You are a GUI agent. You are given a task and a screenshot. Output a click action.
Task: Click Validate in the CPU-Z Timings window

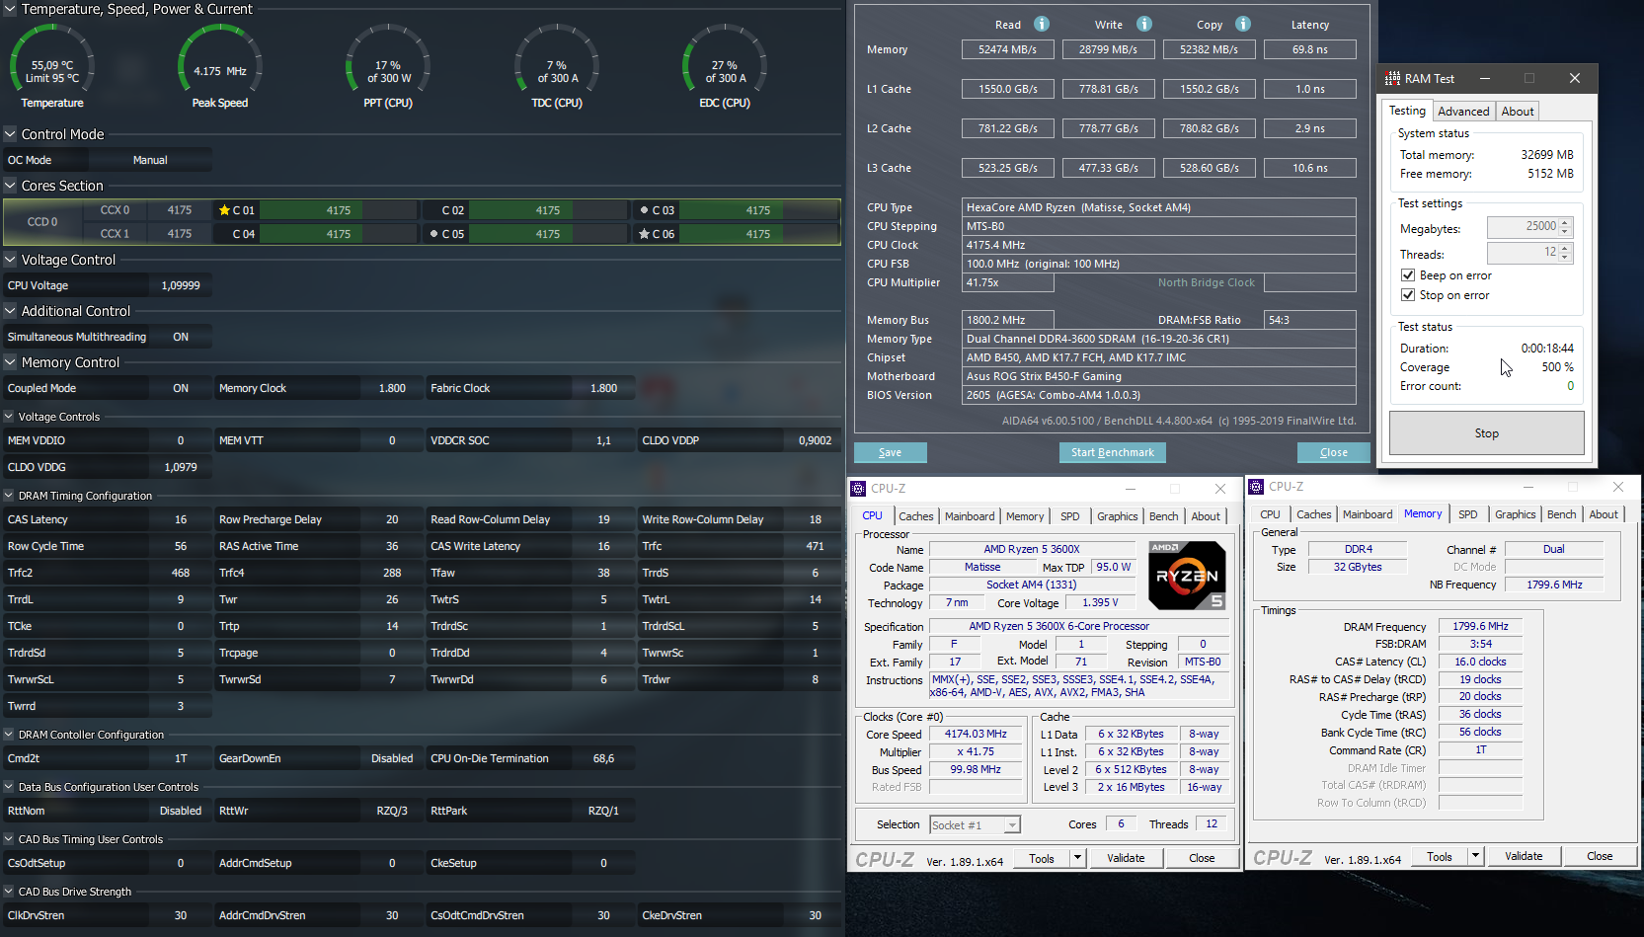coord(1524,856)
